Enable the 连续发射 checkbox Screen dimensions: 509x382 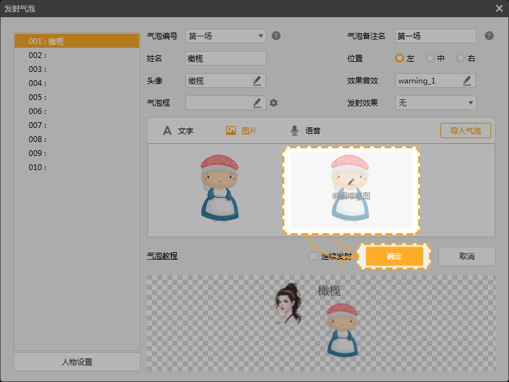point(313,257)
